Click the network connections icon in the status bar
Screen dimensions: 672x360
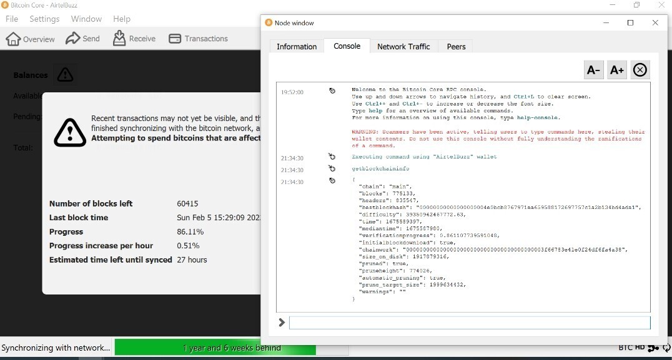(653, 348)
